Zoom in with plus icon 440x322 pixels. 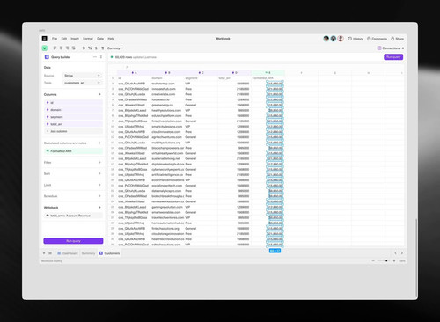pyautogui.click(x=394, y=260)
